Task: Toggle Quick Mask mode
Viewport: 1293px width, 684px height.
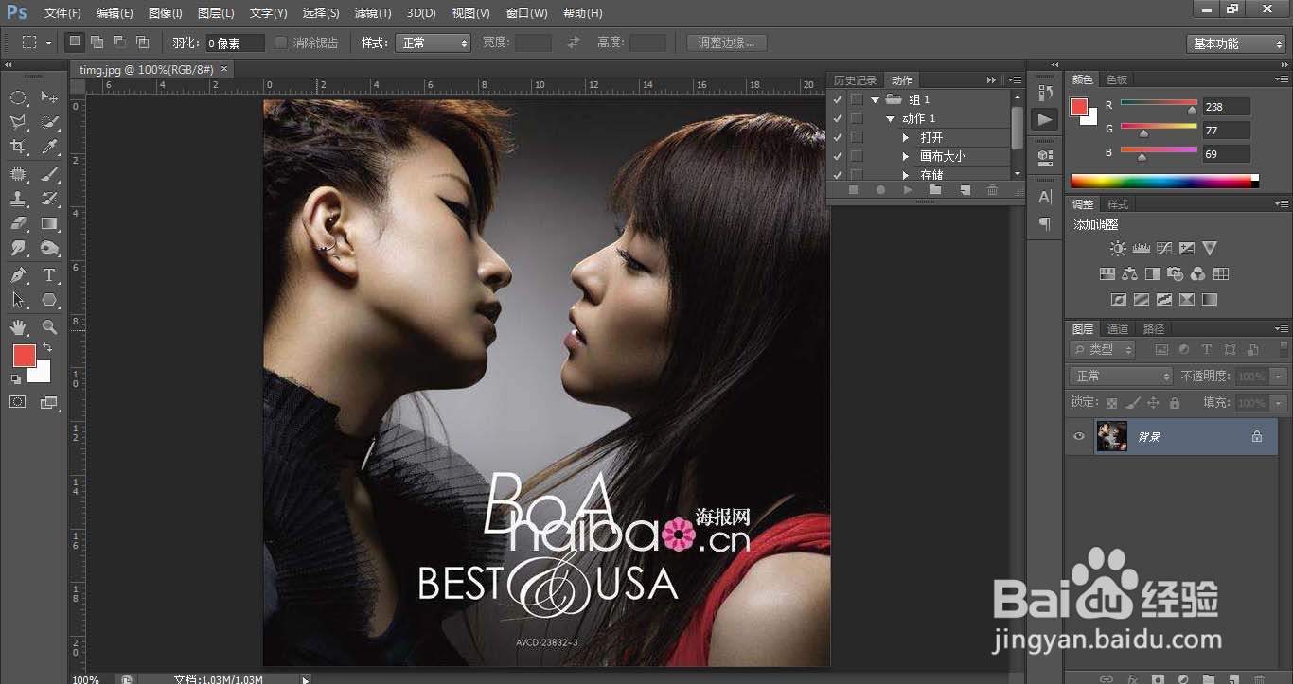Action: point(18,402)
